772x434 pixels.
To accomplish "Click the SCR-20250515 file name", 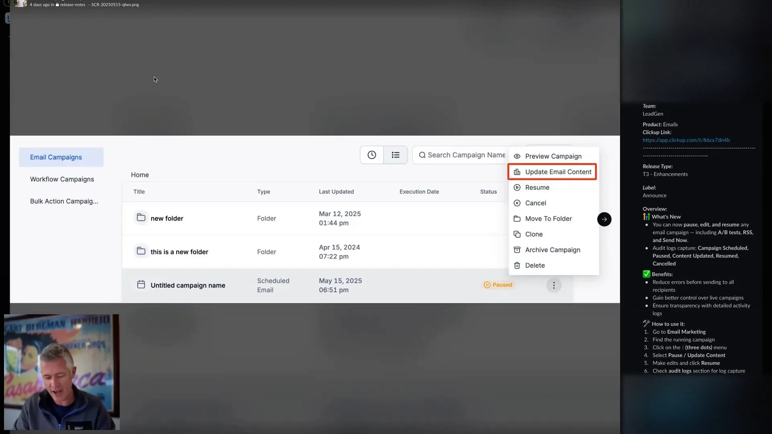I will [115, 5].
